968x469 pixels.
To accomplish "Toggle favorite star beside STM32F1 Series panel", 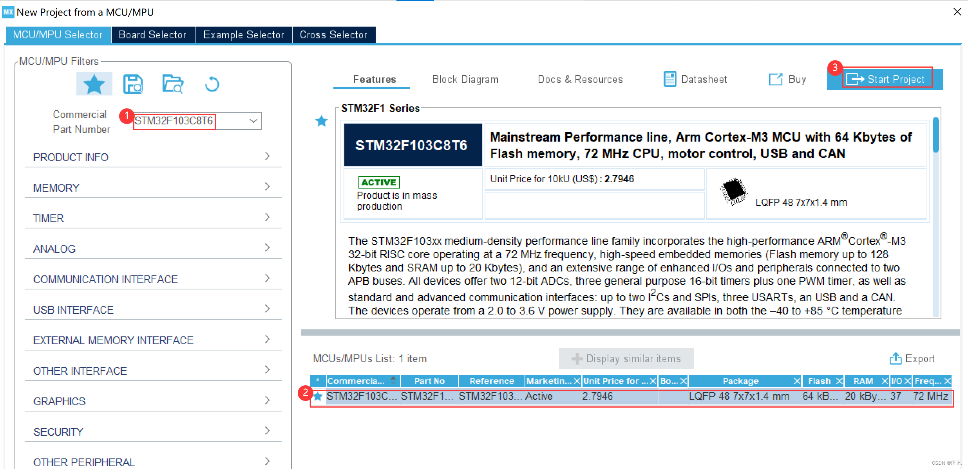I will point(321,121).
